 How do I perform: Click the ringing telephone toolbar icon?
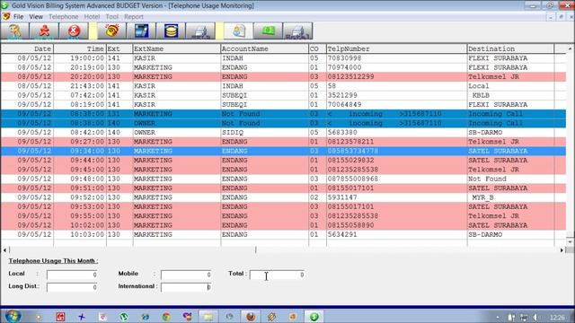[111, 31]
